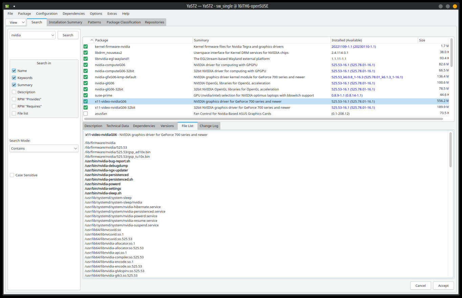Click the file list vertical scrollbar
The width and height of the screenshot is (462, 298).
tap(450, 150)
